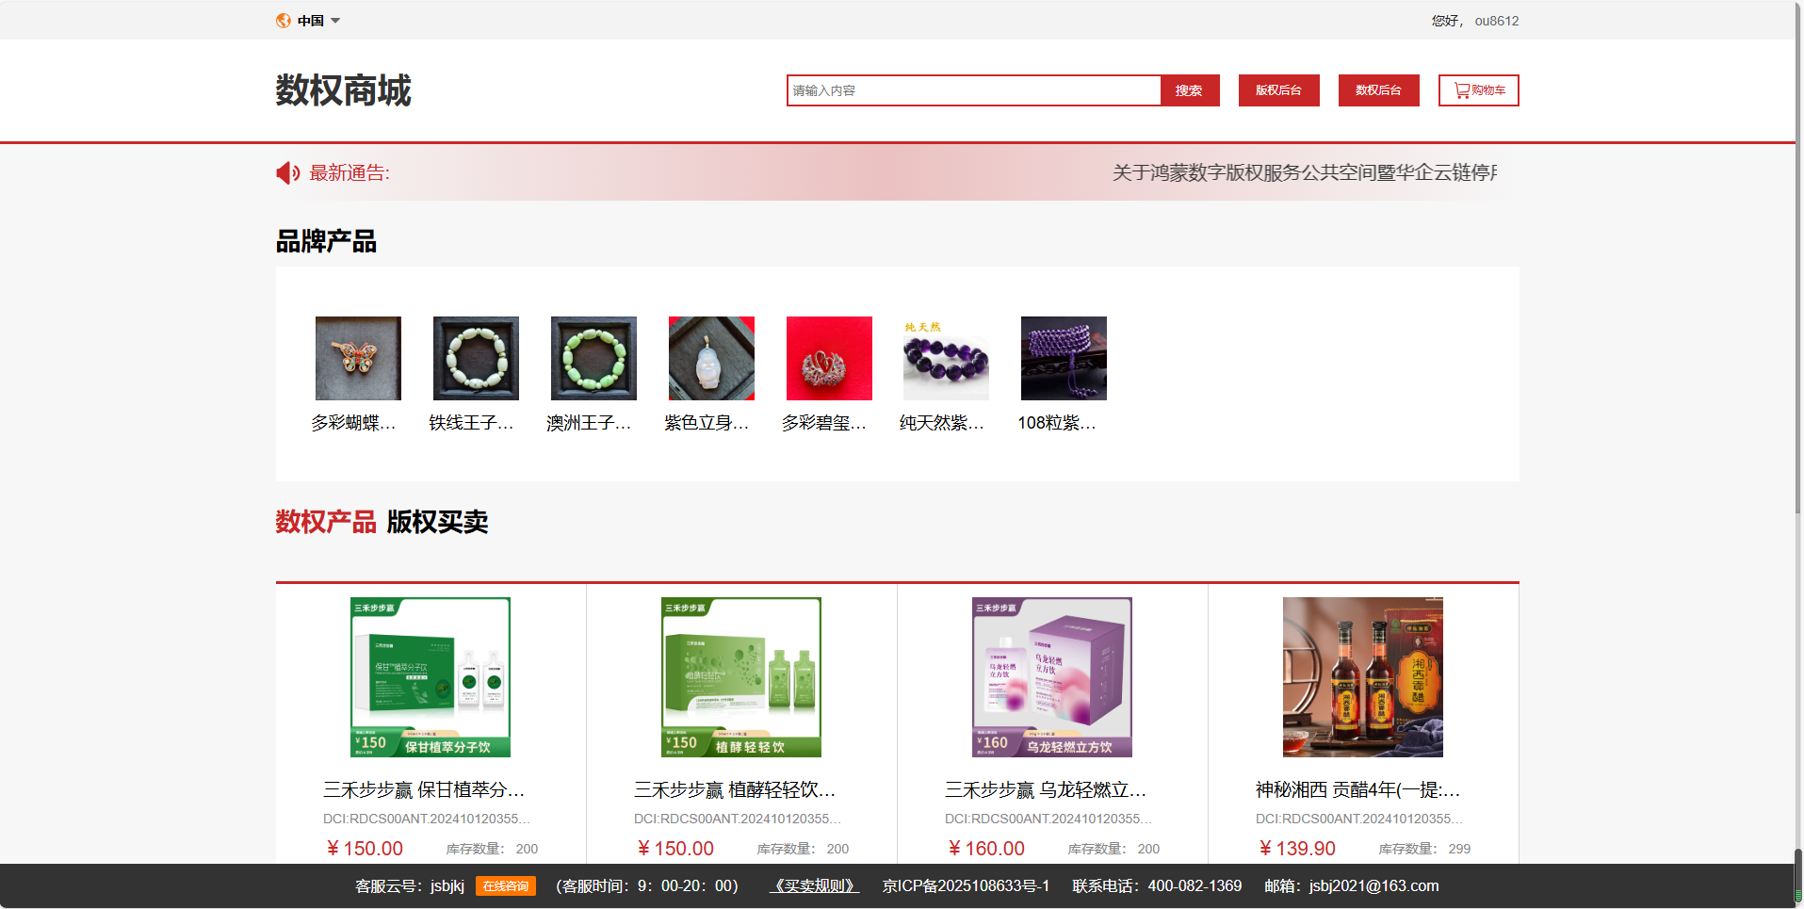The width and height of the screenshot is (1804, 909).
Task: Open 数权后台 from the header
Action: [x=1378, y=90]
